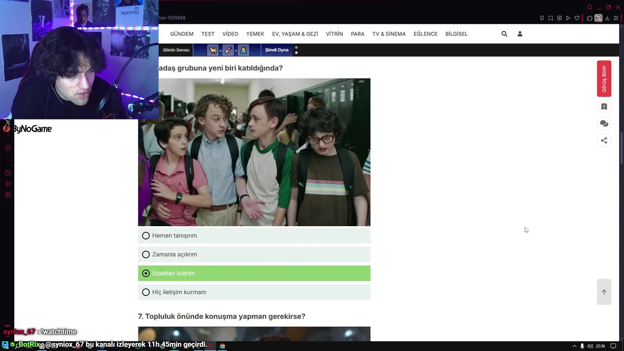The width and height of the screenshot is (624, 351).
Task: Open sidebar player icon
Action: pos(8,148)
